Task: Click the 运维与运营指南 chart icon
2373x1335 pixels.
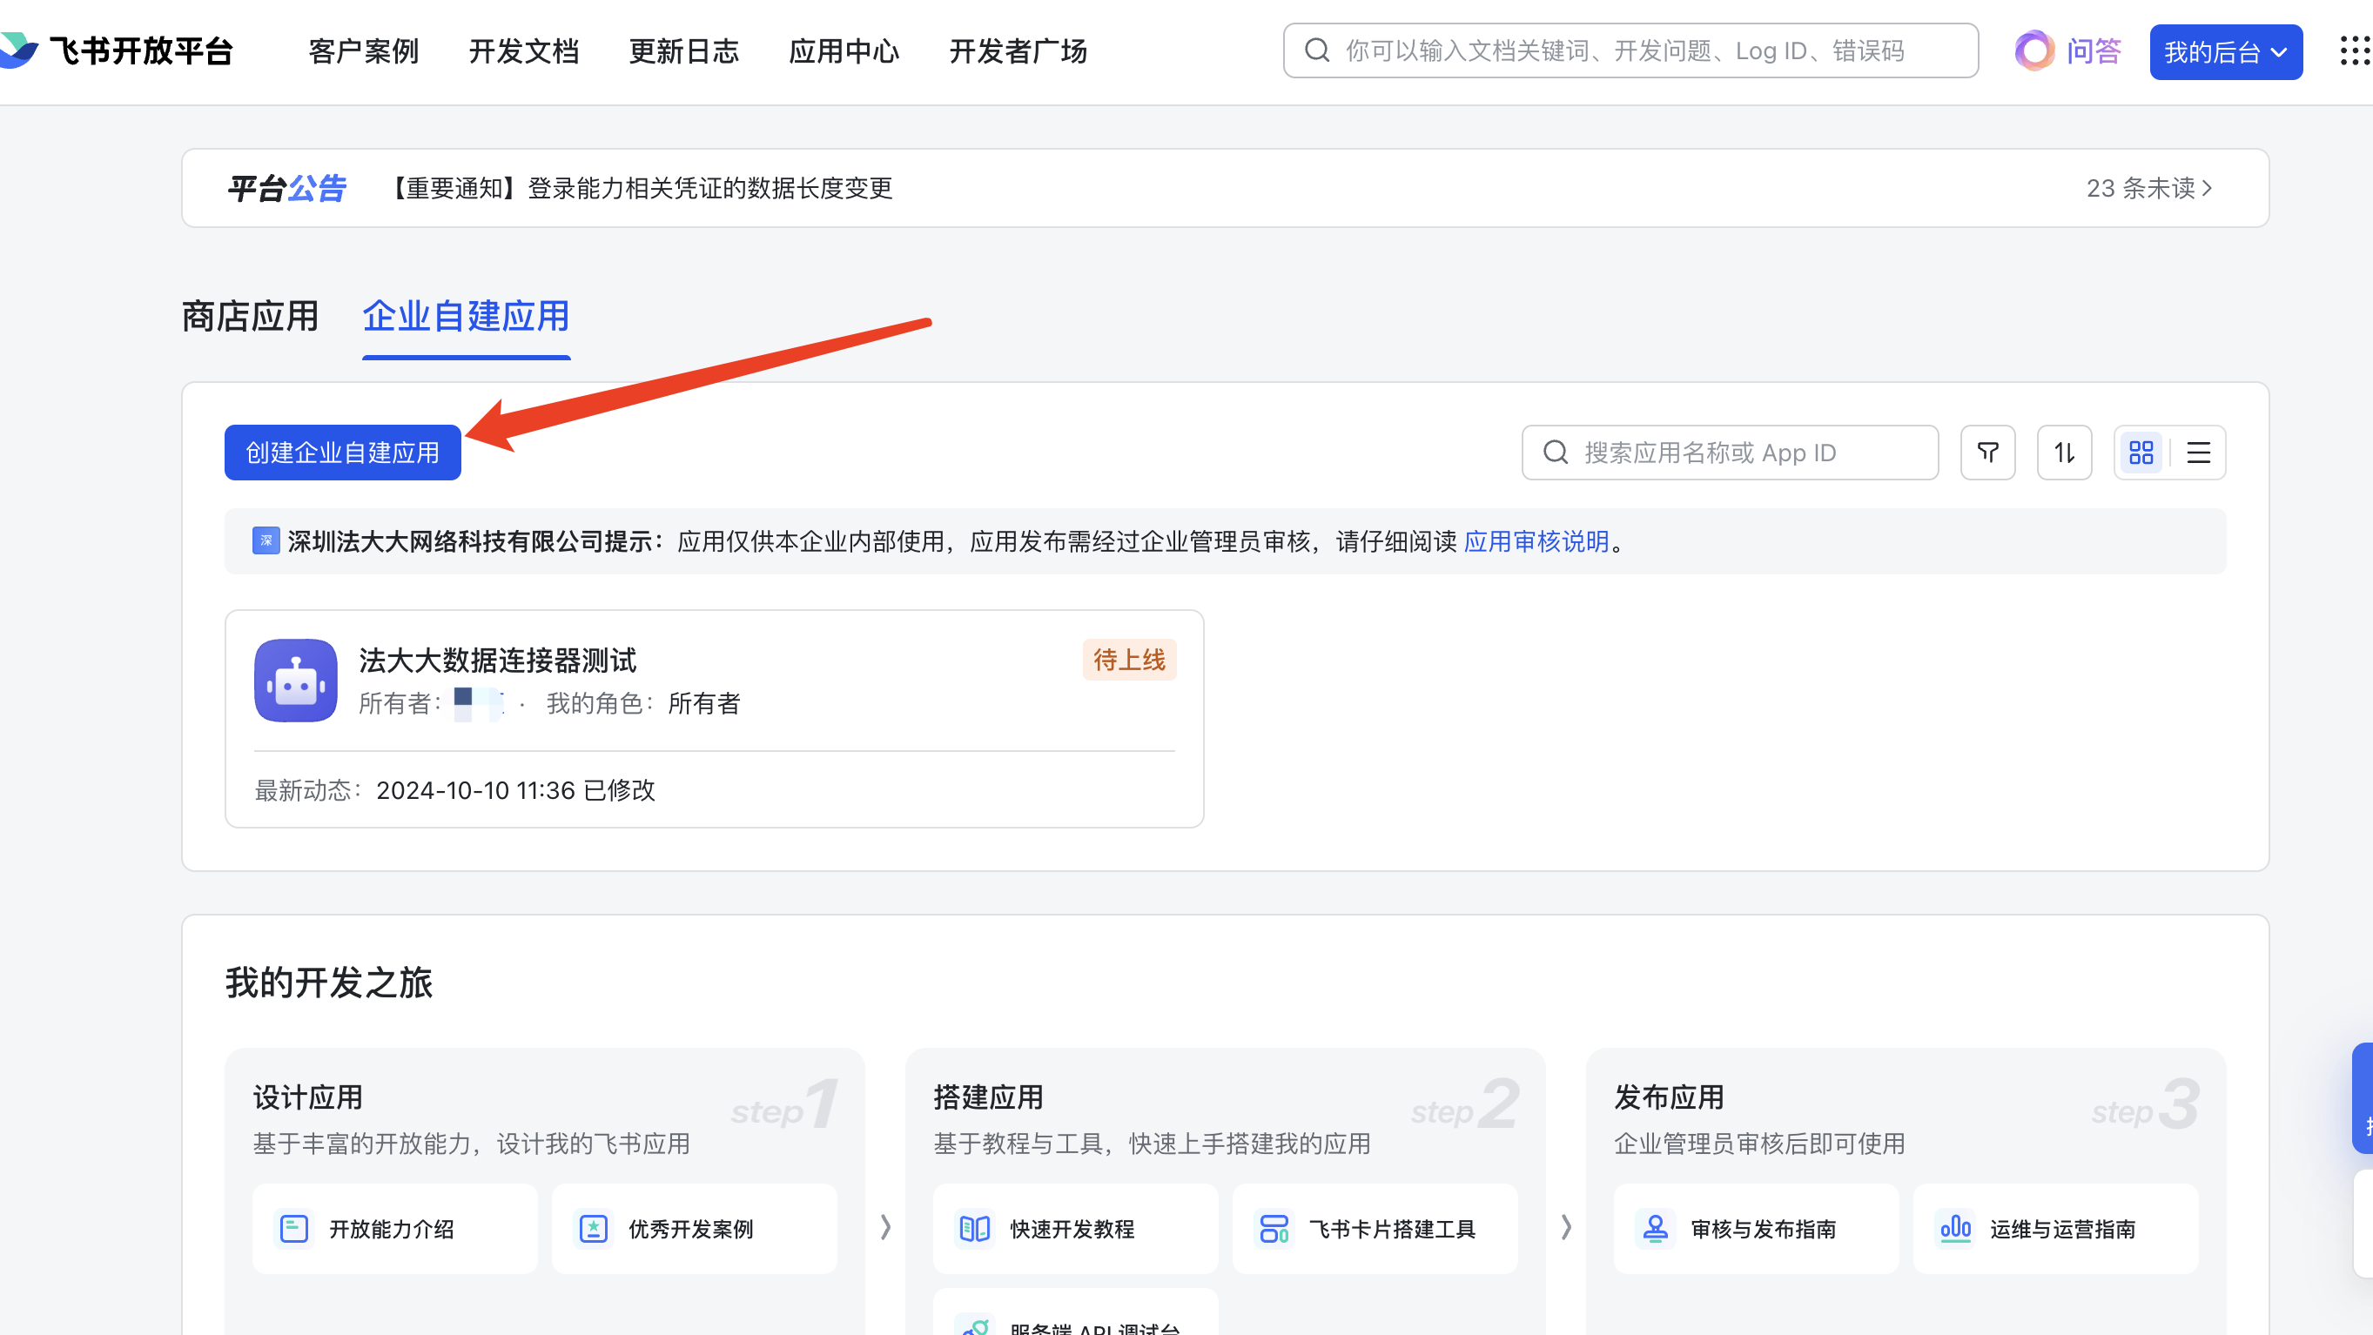Action: (x=1955, y=1229)
